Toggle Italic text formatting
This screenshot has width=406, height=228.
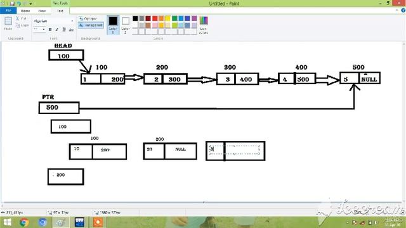point(57,30)
